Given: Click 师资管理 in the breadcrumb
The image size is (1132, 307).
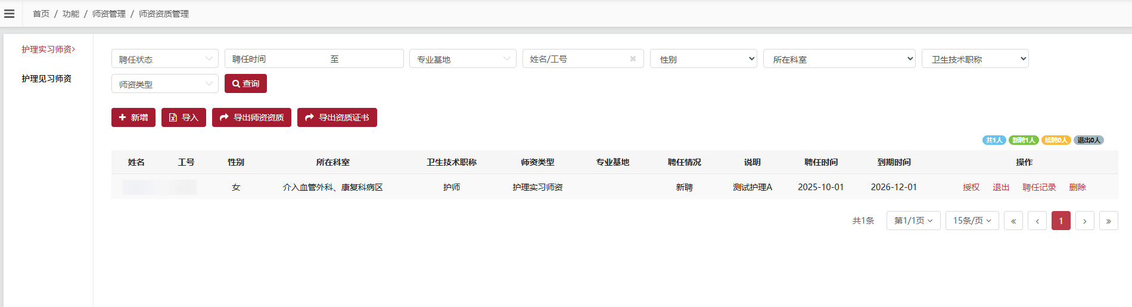Looking at the screenshot, I should tap(109, 14).
